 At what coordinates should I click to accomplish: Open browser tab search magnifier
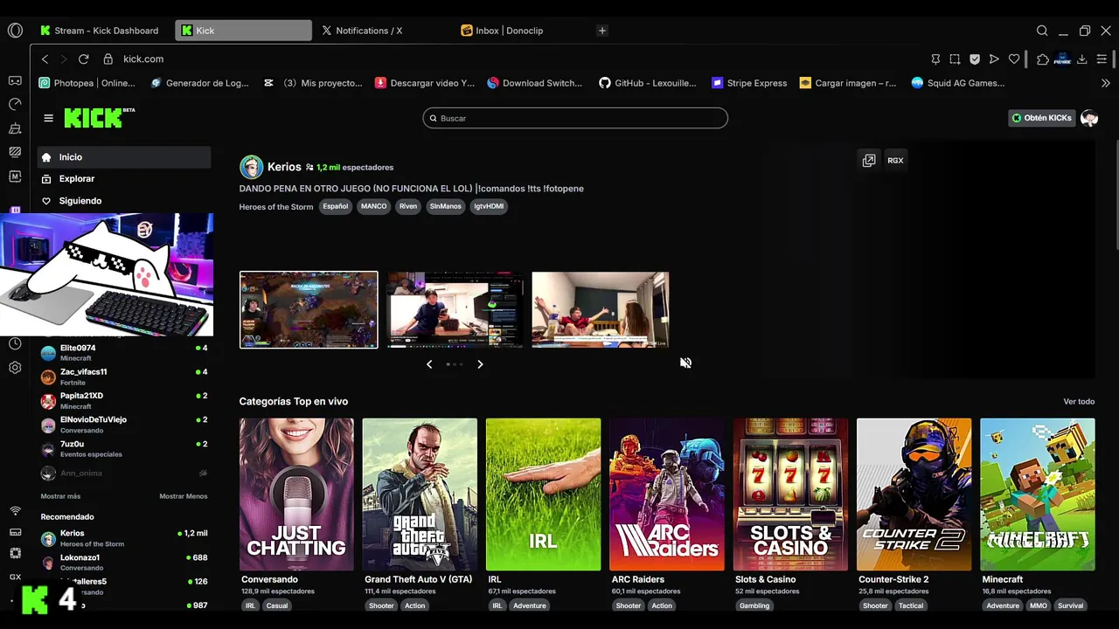click(1042, 31)
